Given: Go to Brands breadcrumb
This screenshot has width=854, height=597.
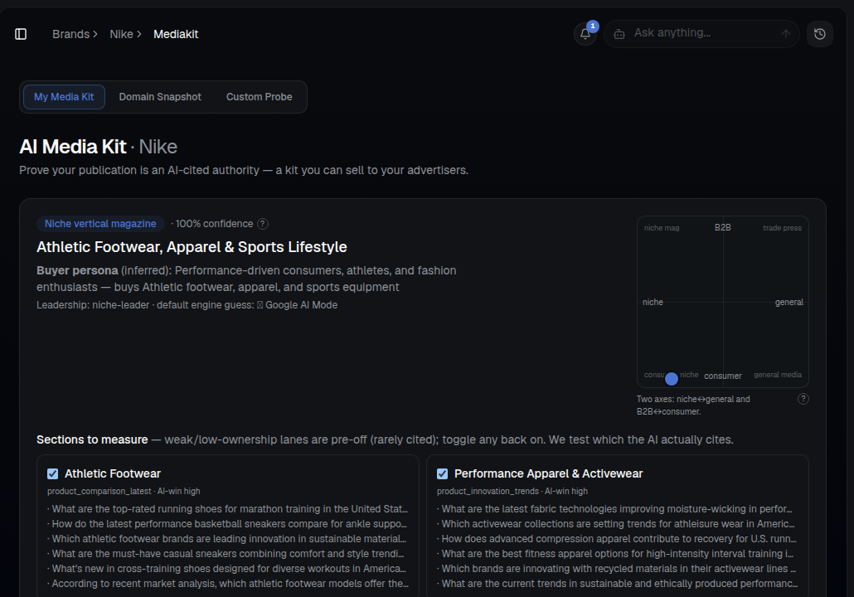Looking at the screenshot, I should (x=70, y=34).
